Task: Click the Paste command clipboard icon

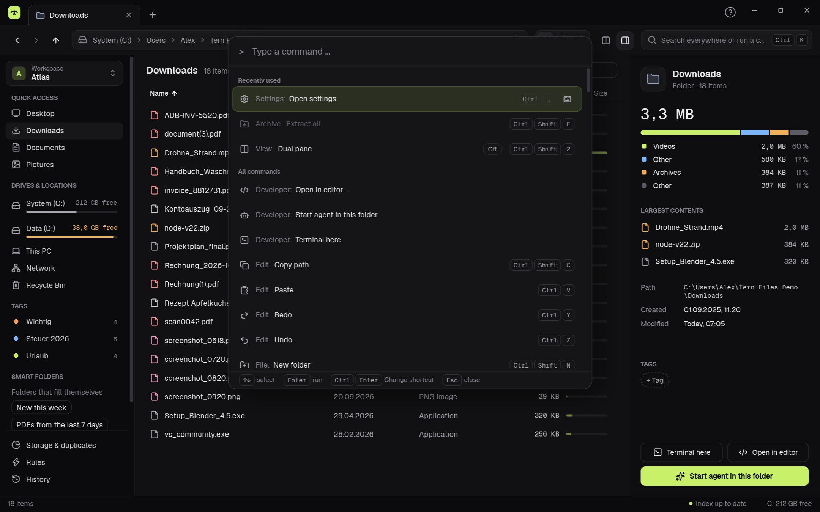Action: (244, 290)
